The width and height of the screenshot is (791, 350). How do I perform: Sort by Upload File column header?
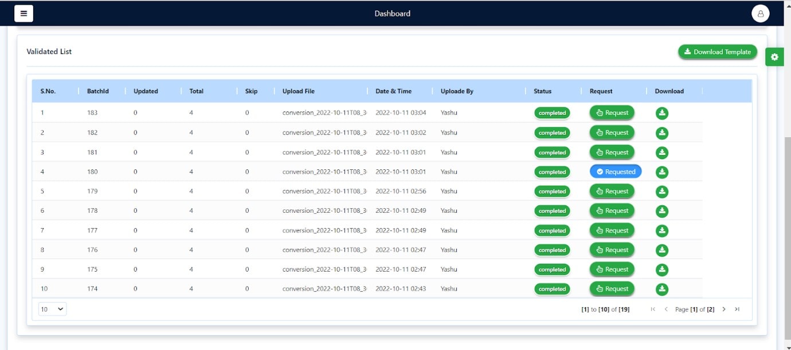[299, 91]
